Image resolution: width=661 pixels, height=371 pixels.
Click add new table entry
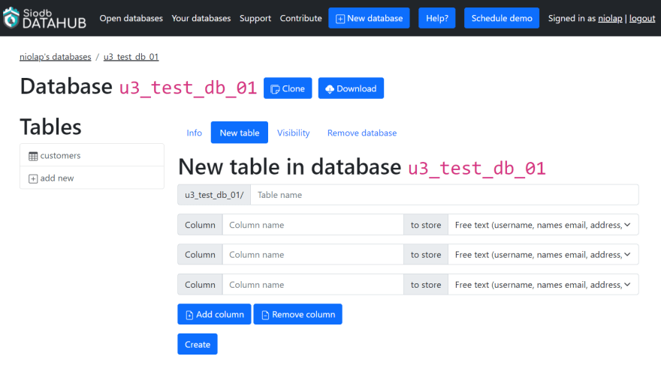92,178
